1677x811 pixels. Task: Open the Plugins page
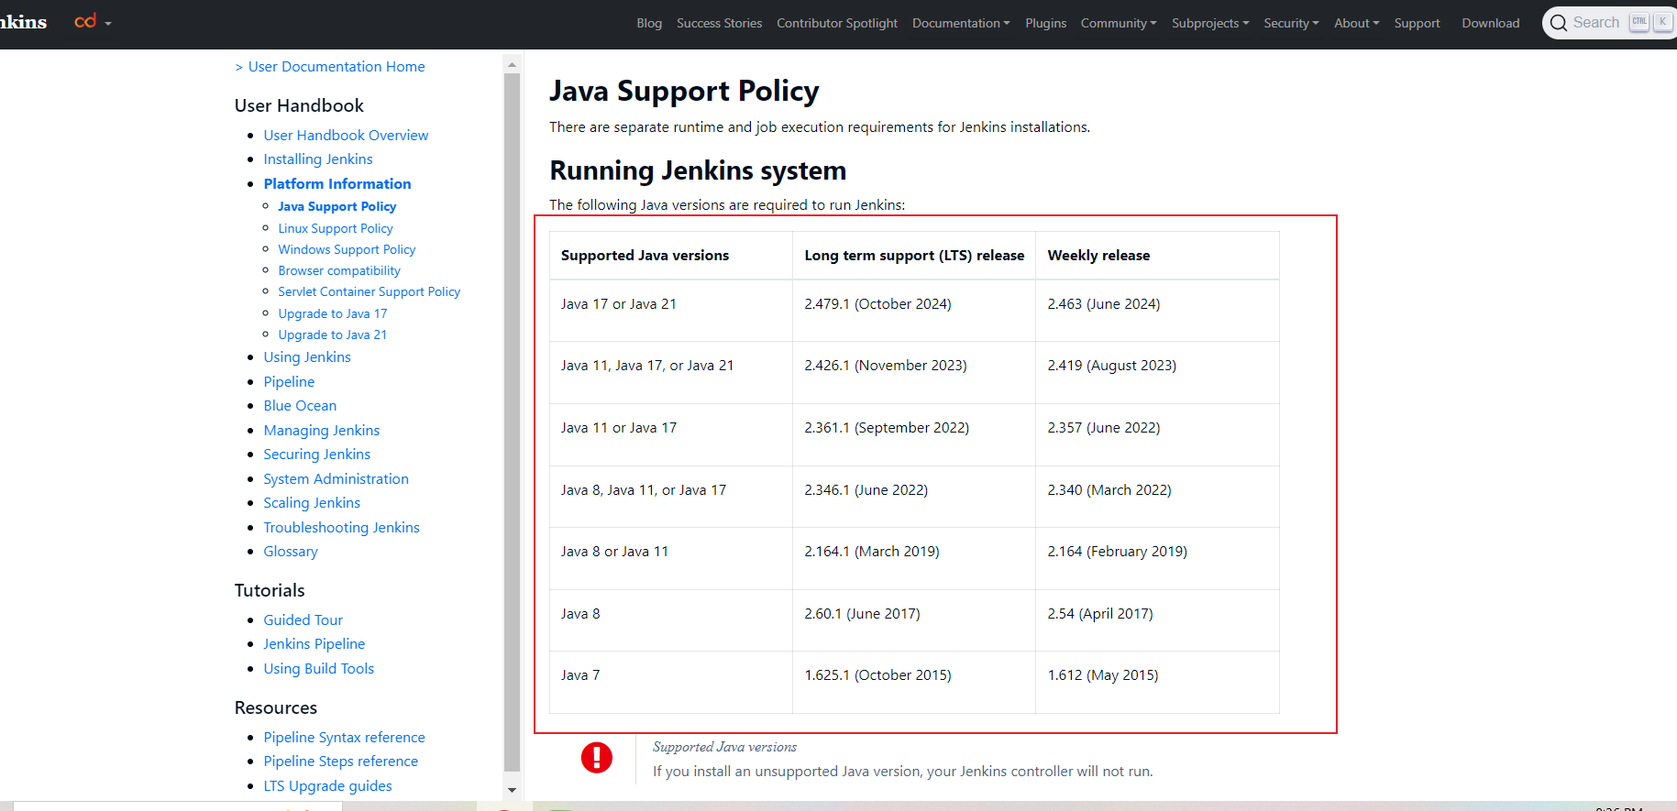[1045, 23]
